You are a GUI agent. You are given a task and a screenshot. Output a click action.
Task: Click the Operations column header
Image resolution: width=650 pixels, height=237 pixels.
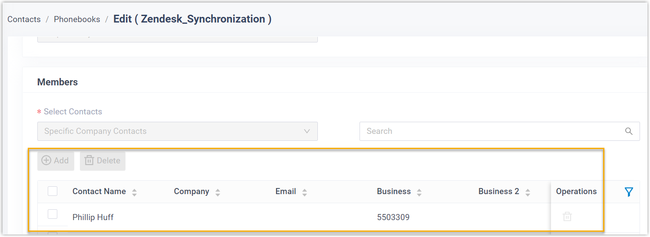576,192
